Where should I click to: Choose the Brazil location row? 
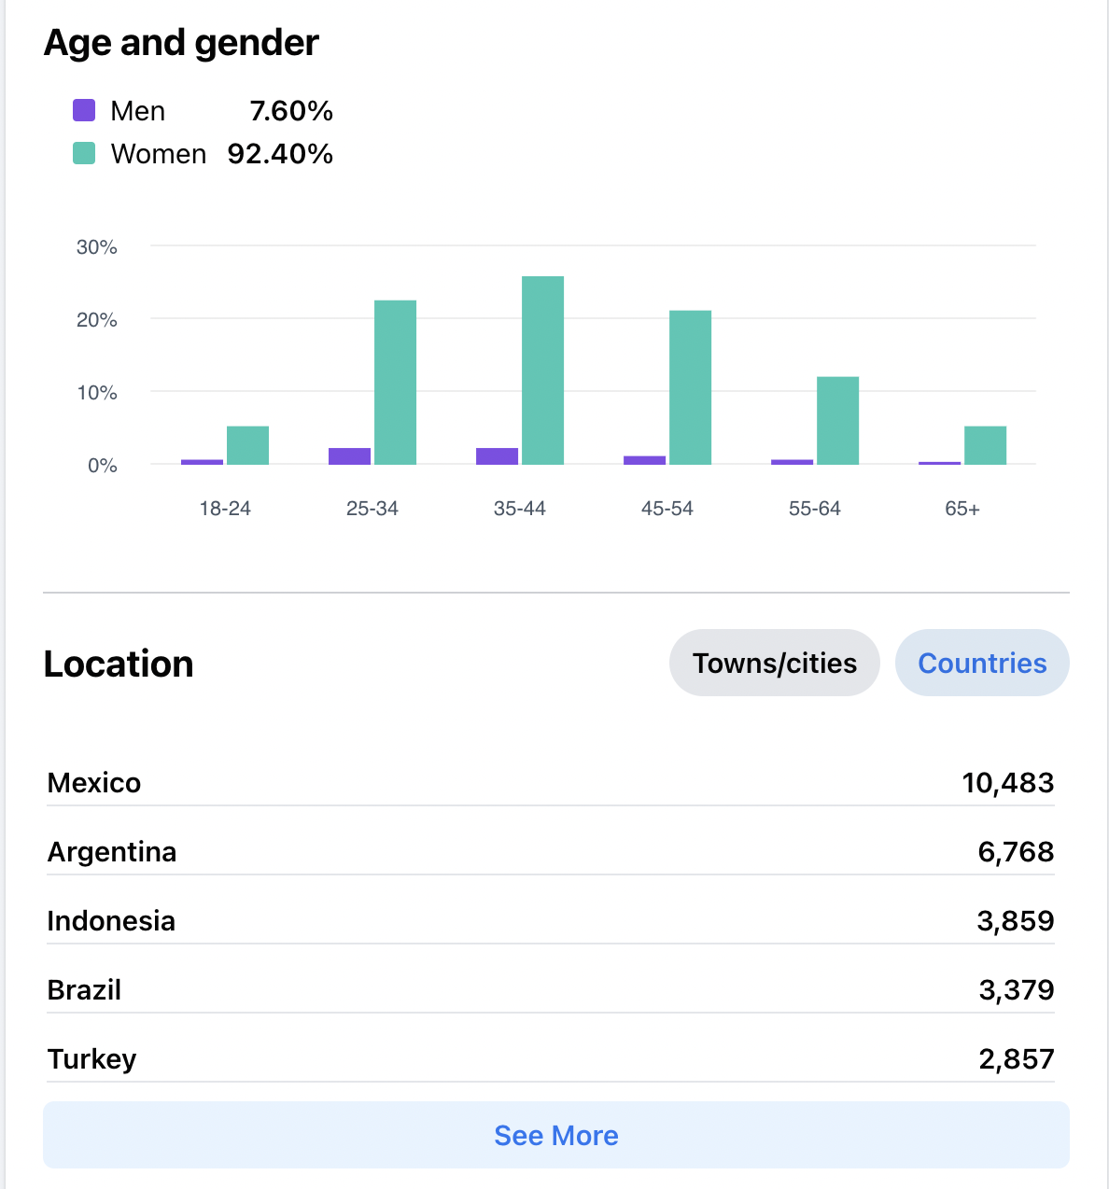coord(551,989)
